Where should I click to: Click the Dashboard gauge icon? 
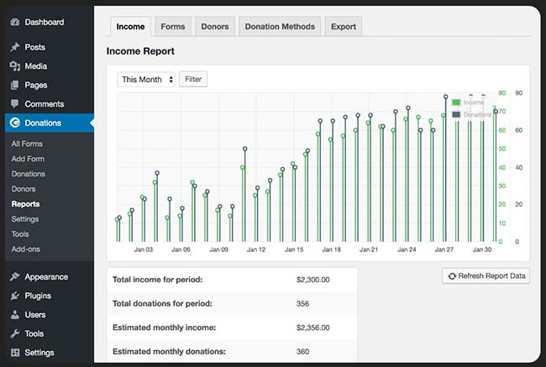pyautogui.click(x=14, y=22)
